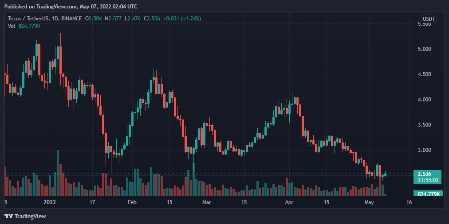Click the 824.779K volume tag on axis
449x224 pixels.
426,194
